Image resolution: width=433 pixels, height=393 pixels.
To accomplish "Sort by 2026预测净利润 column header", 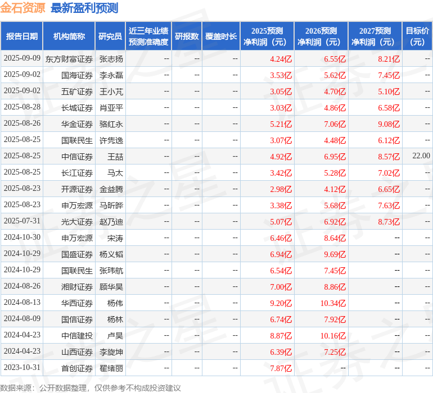I will pyautogui.click(x=321, y=36).
